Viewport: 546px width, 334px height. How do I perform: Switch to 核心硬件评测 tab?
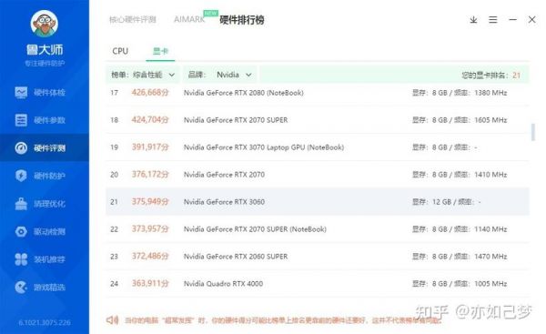132,20
